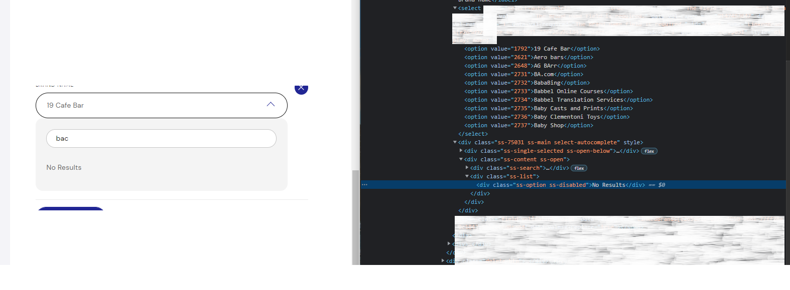790x290 pixels.
Task: Collapse the ss-content ss-open div
Action: 461,159
